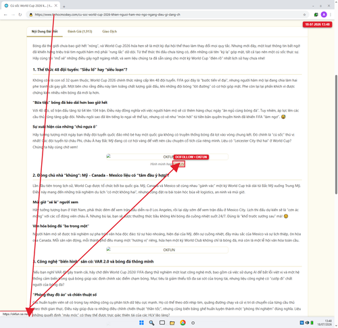
Task: Select the 'Nội Dung Bài Viết' tab
Action: (x=45, y=32)
